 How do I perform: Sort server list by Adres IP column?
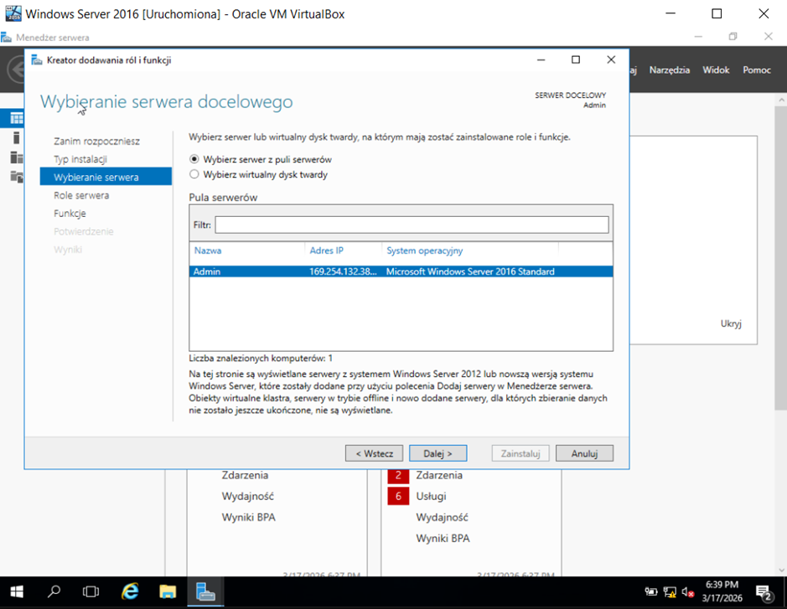tap(326, 250)
